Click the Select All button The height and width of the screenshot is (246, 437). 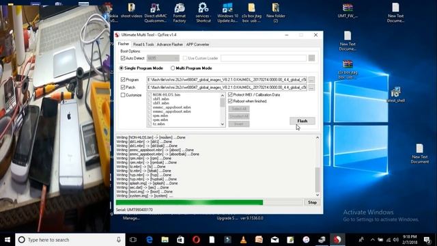pyautogui.click(x=239, y=109)
